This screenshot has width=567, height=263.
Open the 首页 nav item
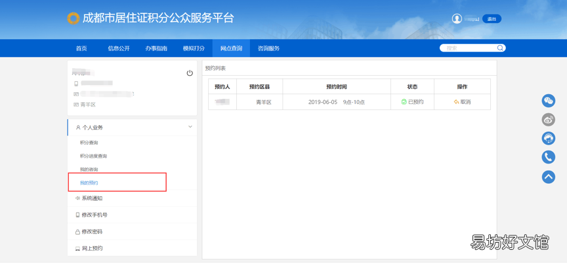pyautogui.click(x=81, y=48)
